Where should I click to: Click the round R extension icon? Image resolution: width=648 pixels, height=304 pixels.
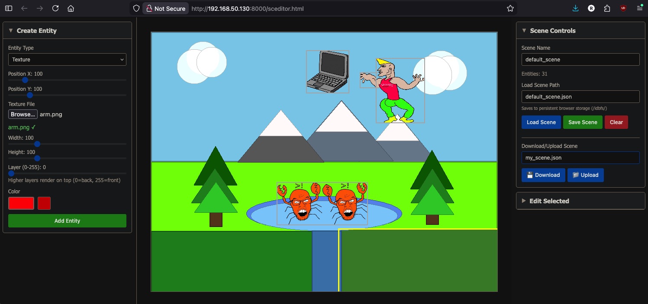pyautogui.click(x=591, y=8)
